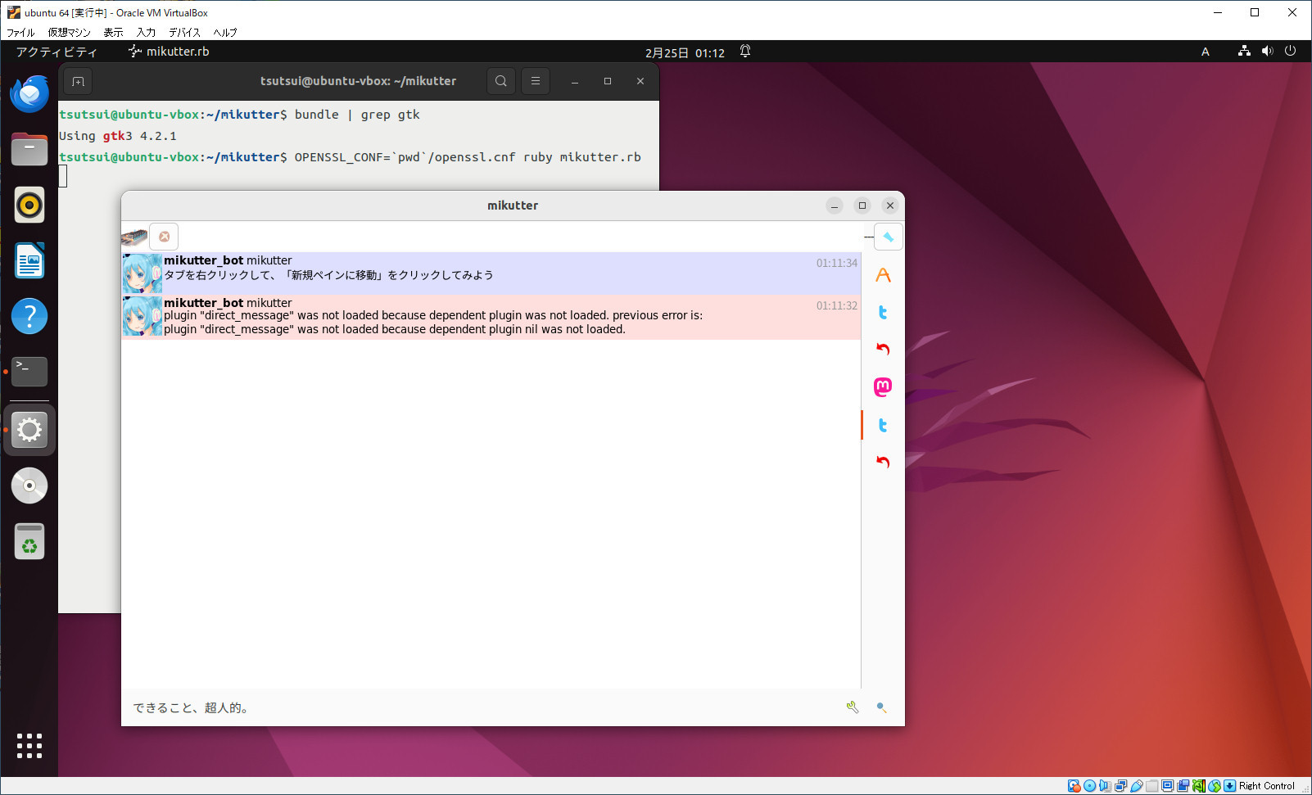Open the orange A activity tab
Screen dimensions: 1312x795
click(x=883, y=275)
